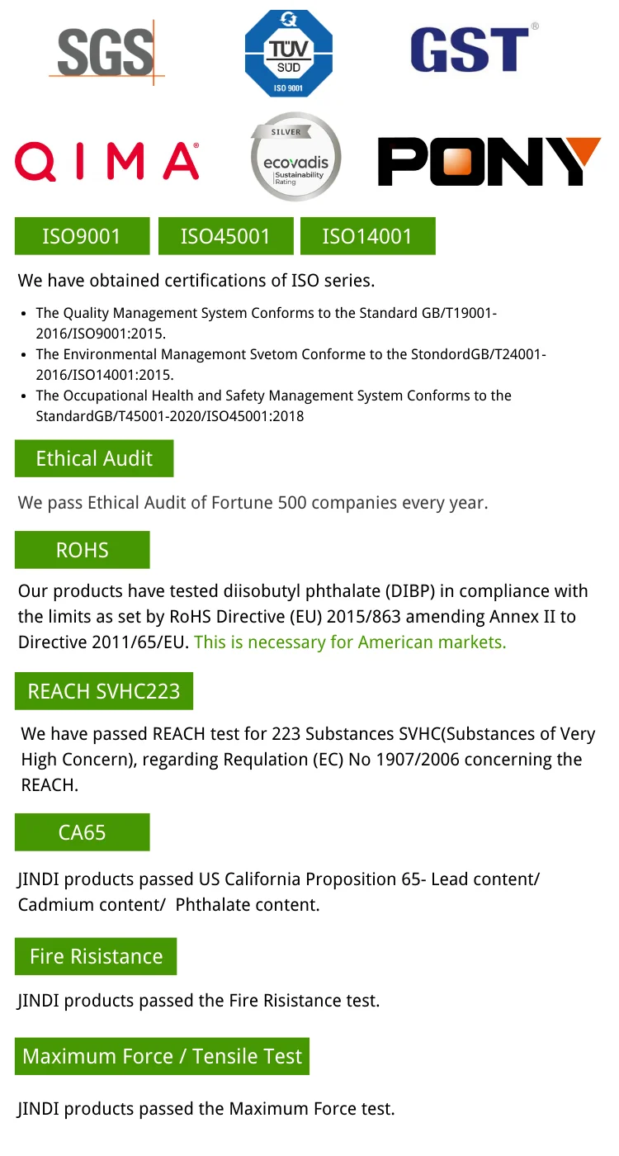Select the ISO14001 green label
This screenshot has height=1156, width=619.
point(367,236)
